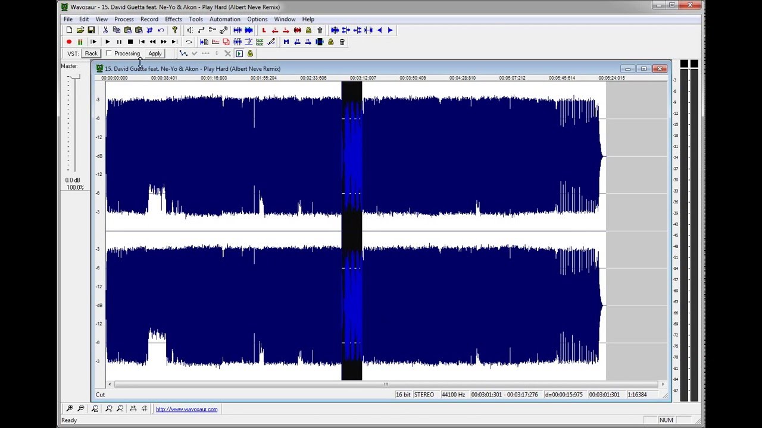762x428 pixels.
Task: Jump to start with the skip-back button
Action: [141, 42]
